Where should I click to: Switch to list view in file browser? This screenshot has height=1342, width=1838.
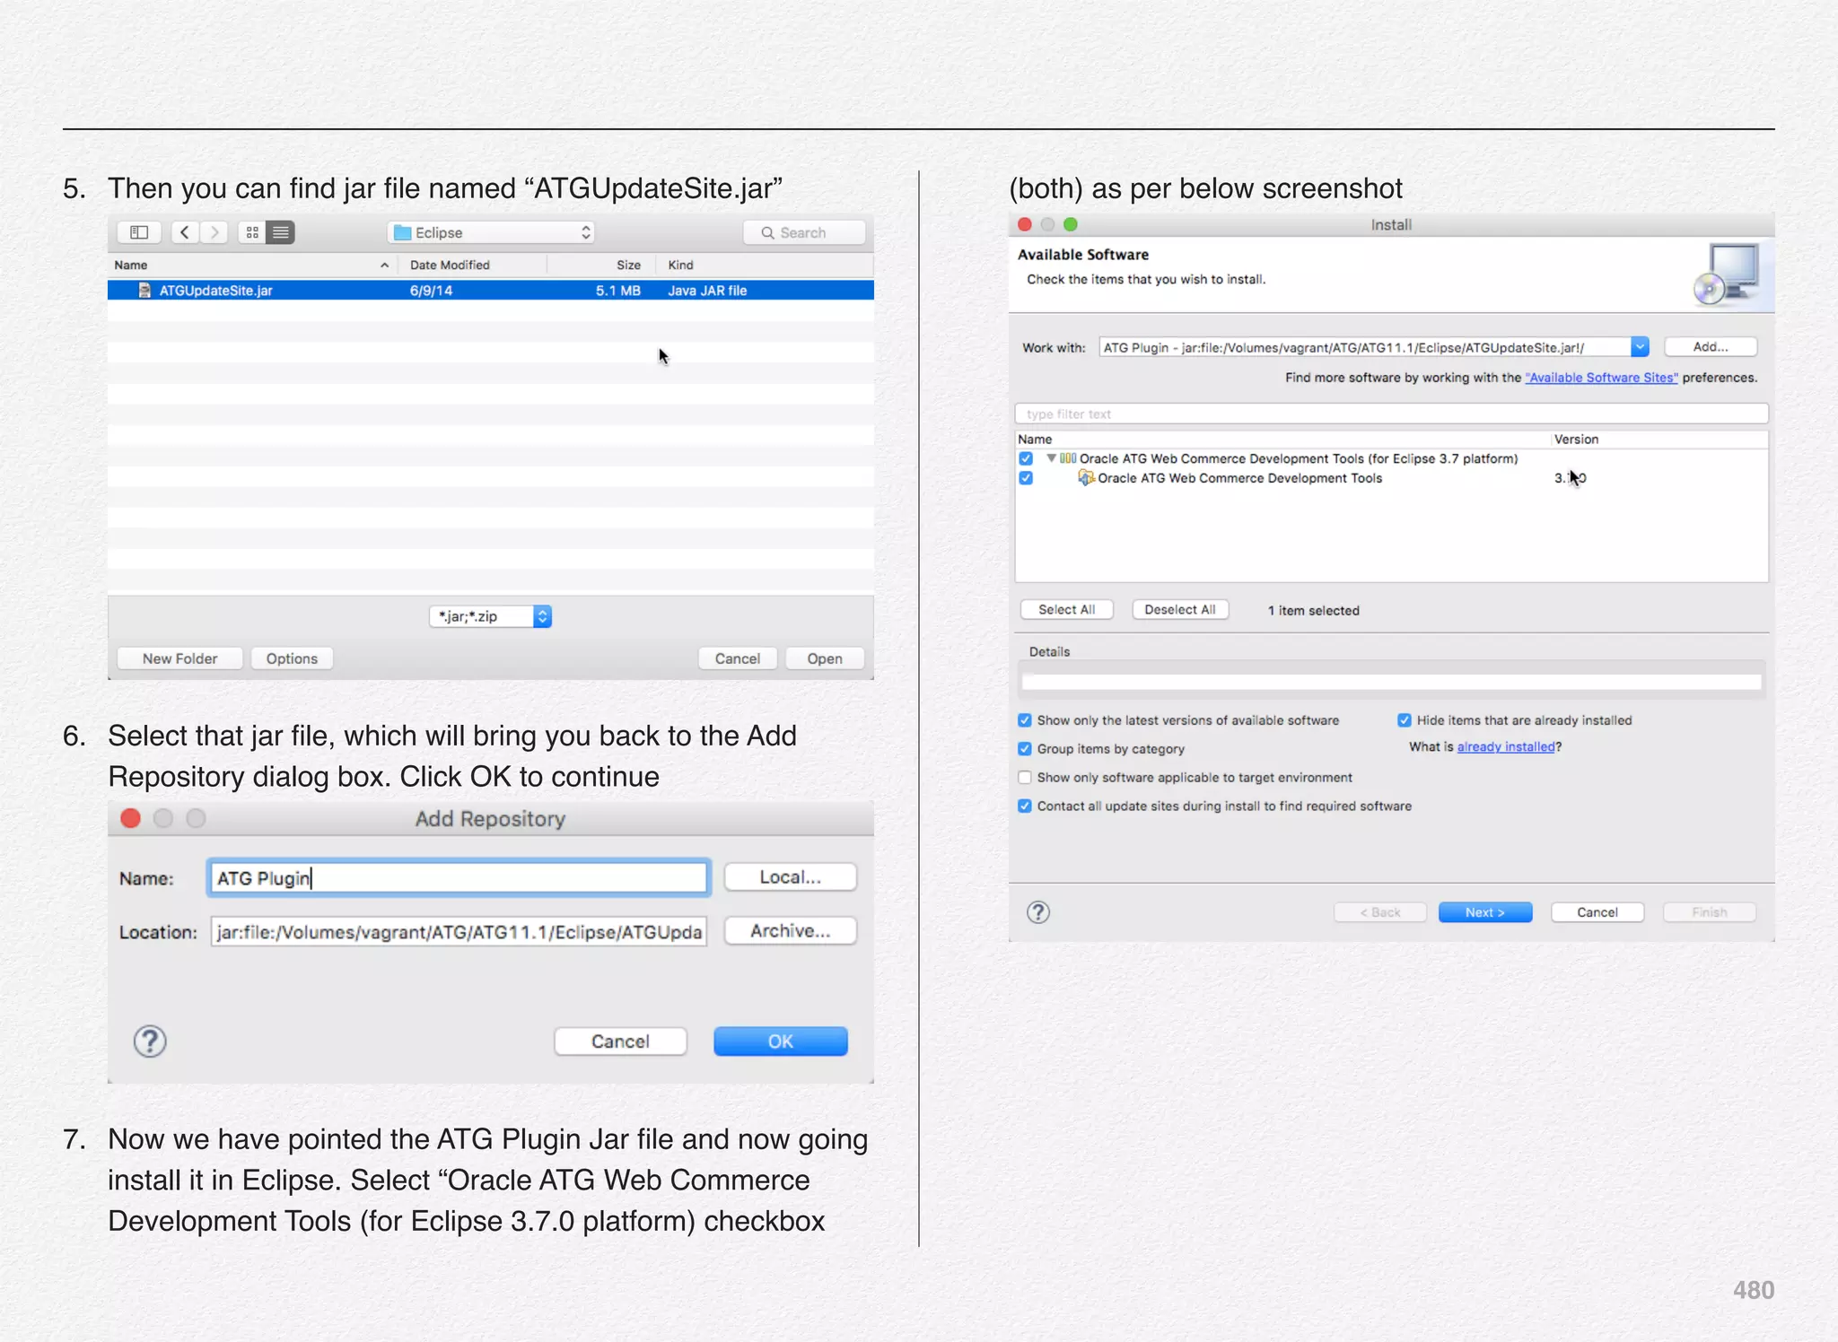(x=281, y=232)
